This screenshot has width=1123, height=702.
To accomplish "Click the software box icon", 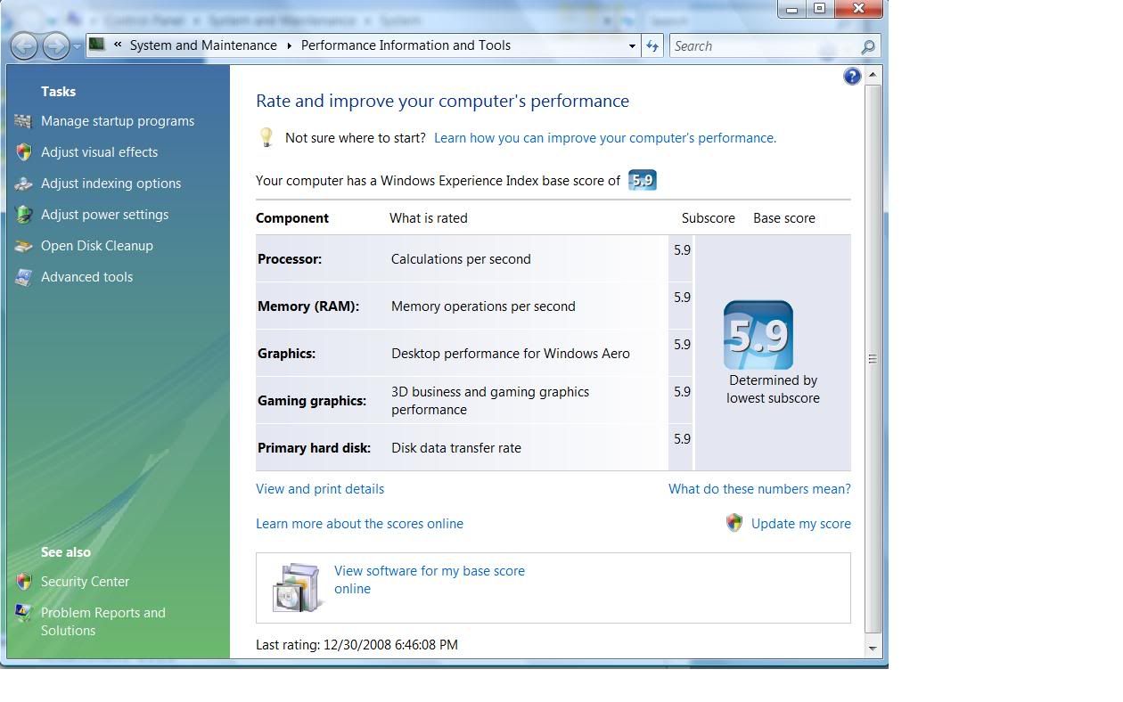I will 297,587.
